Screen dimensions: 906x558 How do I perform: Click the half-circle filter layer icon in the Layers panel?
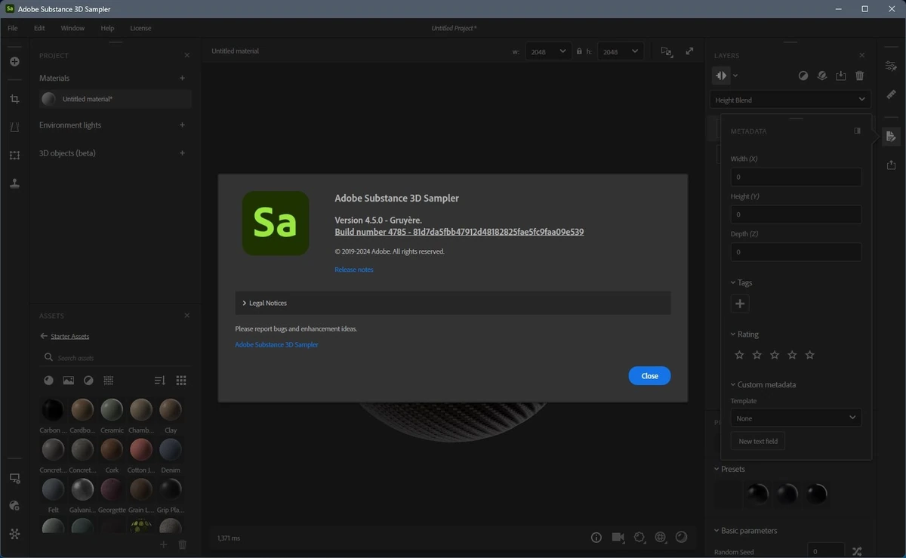(x=803, y=76)
